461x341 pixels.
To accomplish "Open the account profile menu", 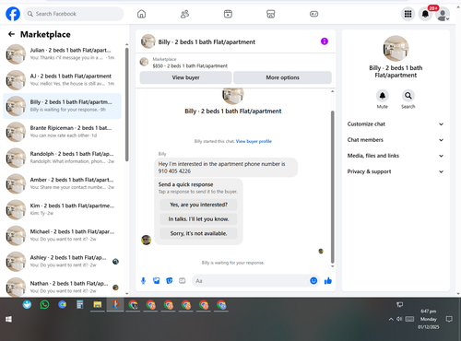I will [x=443, y=15].
